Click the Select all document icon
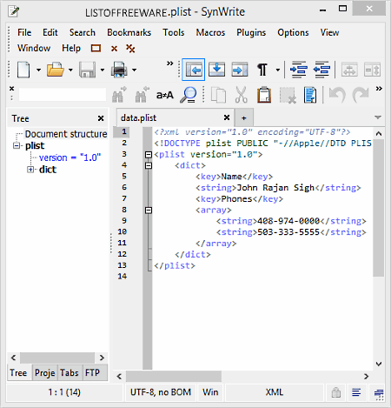The image size is (391, 408). (310, 95)
